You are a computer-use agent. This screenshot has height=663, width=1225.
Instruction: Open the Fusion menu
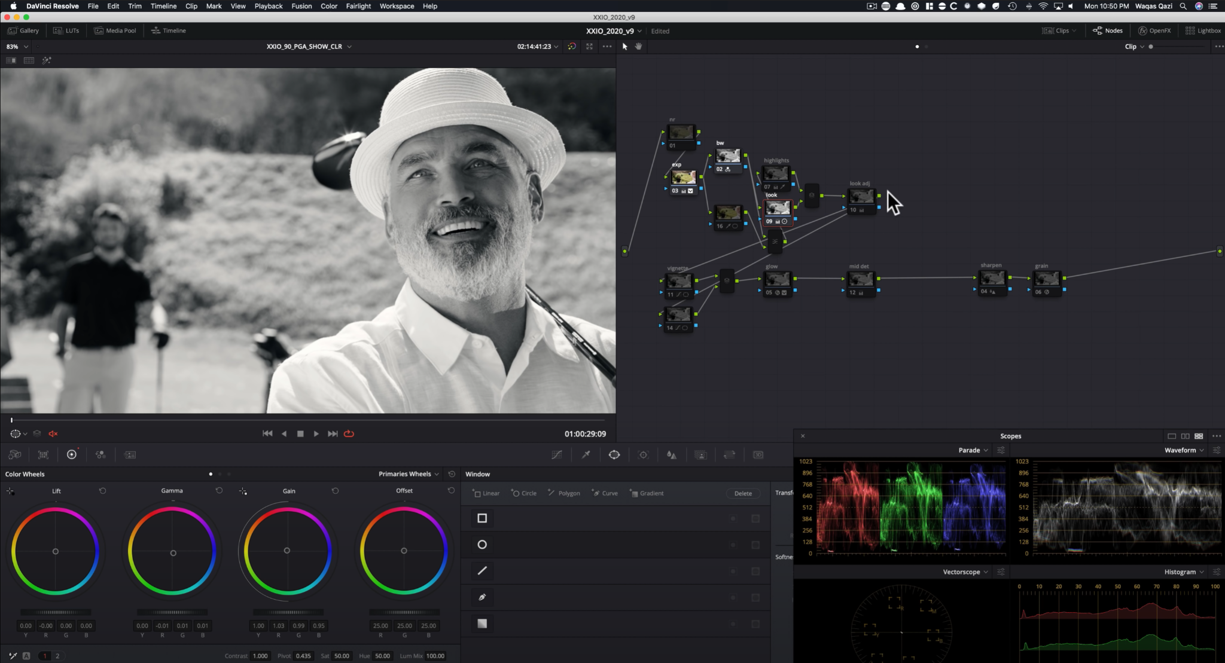(301, 6)
